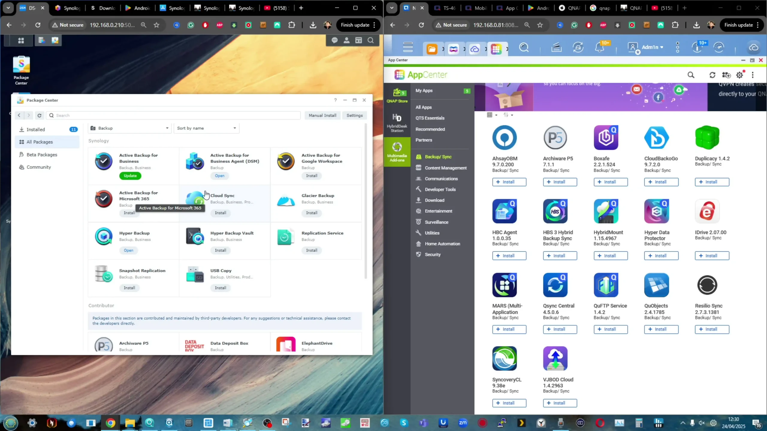The height and width of the screenshot is (431, 767).
Task: Open File Explorer from Windows taskbar
Action: click(x=130, y=423)
